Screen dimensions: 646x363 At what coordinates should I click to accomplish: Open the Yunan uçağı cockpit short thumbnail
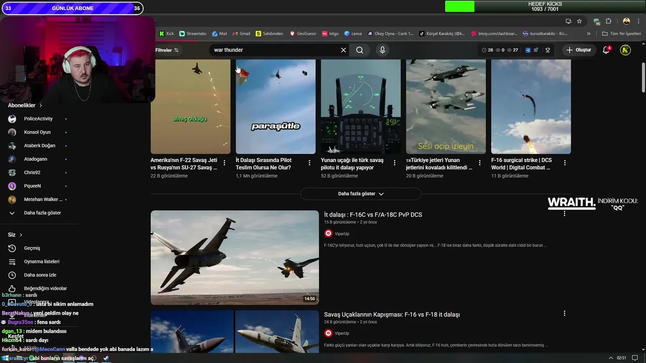tap(361, 106)
